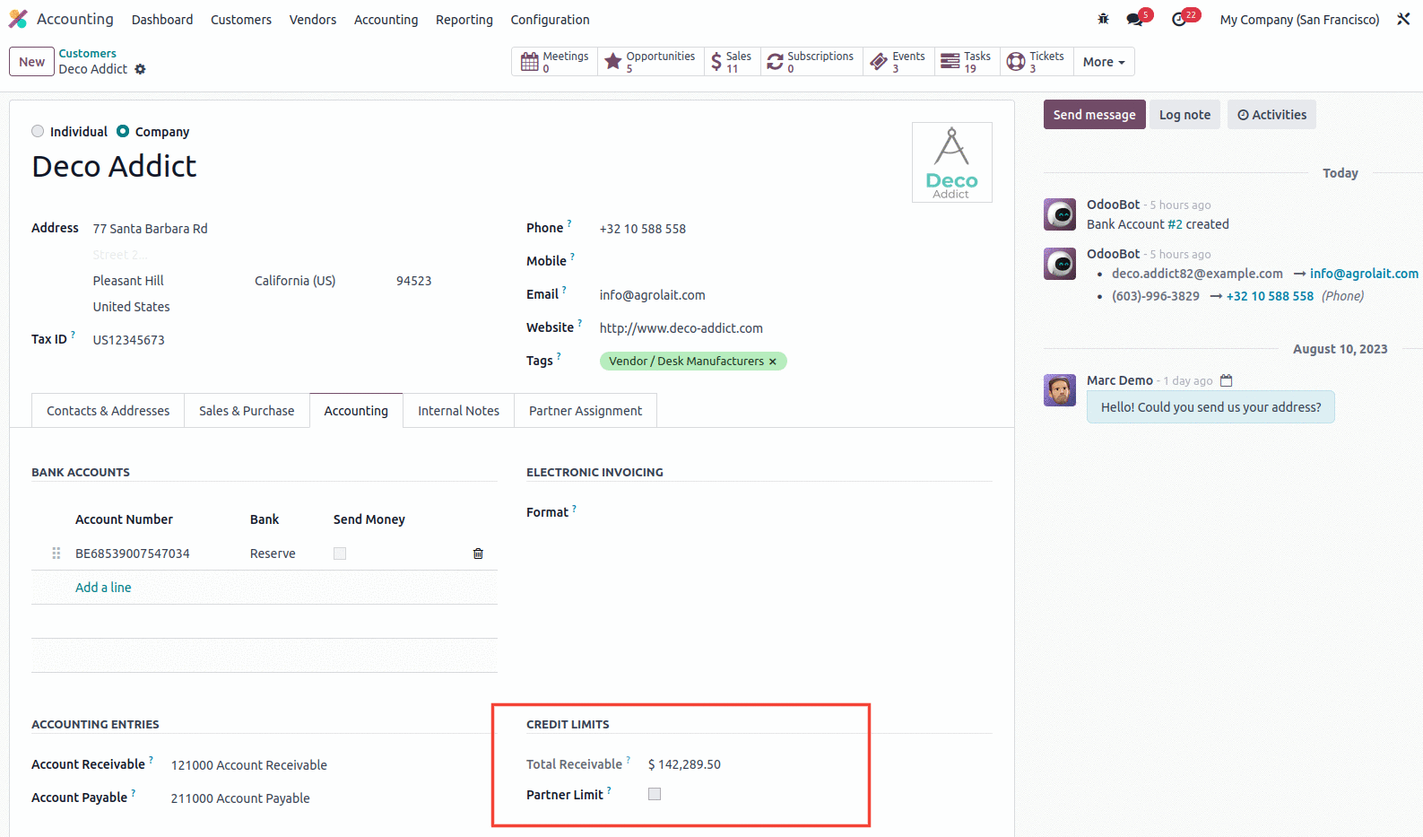The width and height of the screenshot is (1423, 837).
Task: Click the New record button
Action: 31,62
